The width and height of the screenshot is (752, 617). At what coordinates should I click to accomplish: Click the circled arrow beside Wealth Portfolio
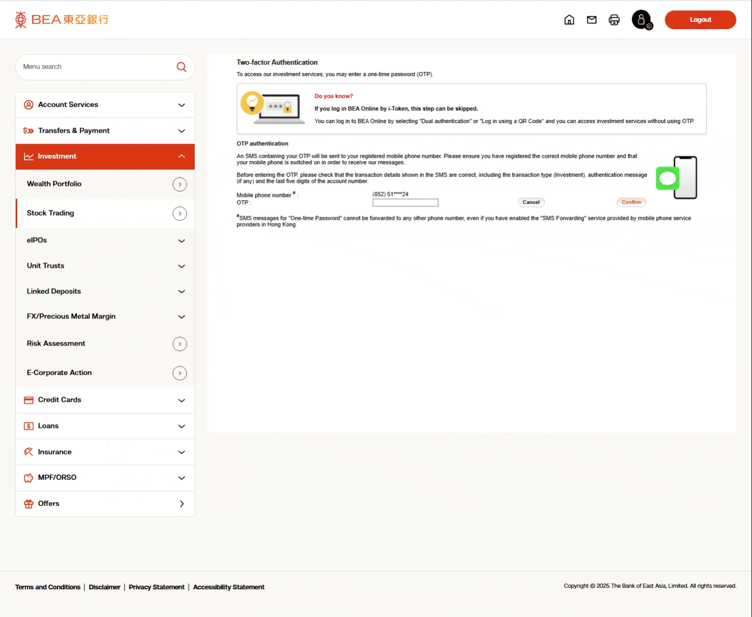180,184
